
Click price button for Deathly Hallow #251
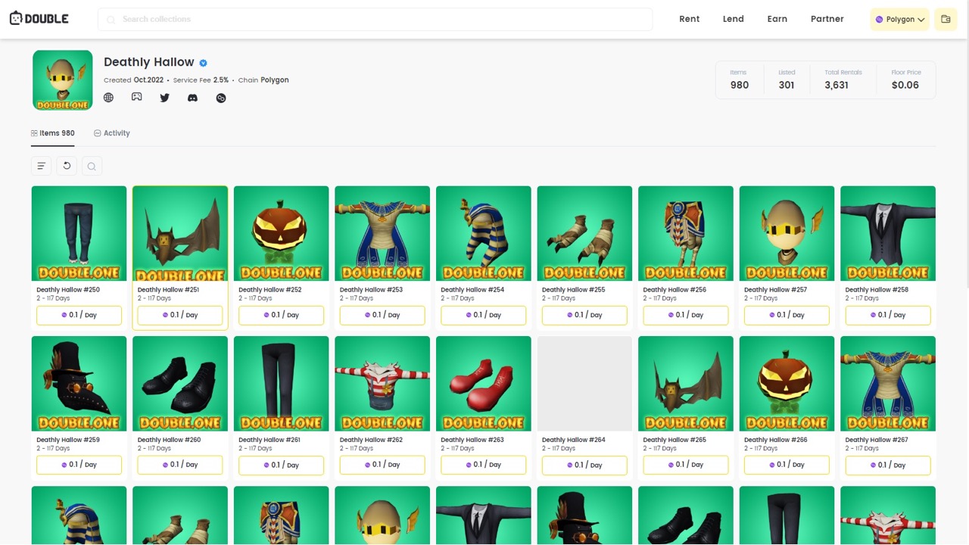click(180, 315)
